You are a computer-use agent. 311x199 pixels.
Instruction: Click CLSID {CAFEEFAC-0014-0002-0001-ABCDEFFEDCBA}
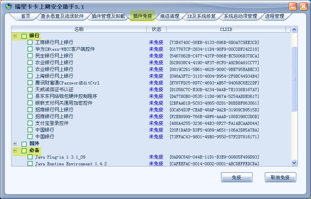(x=214, y=164)
